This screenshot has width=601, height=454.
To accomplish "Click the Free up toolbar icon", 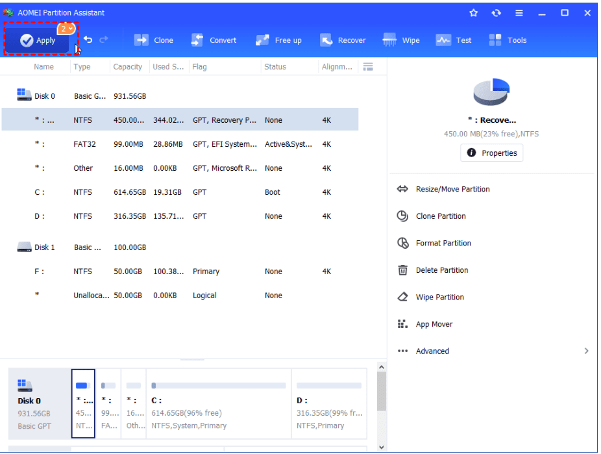I will 263,40.
